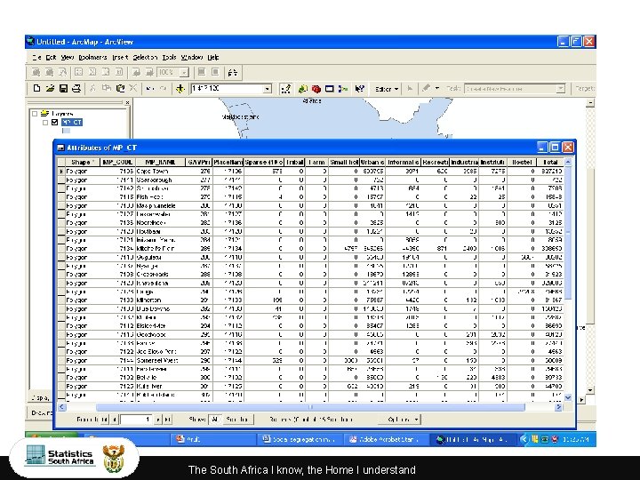Open the File menu

(x=36, y=57)
